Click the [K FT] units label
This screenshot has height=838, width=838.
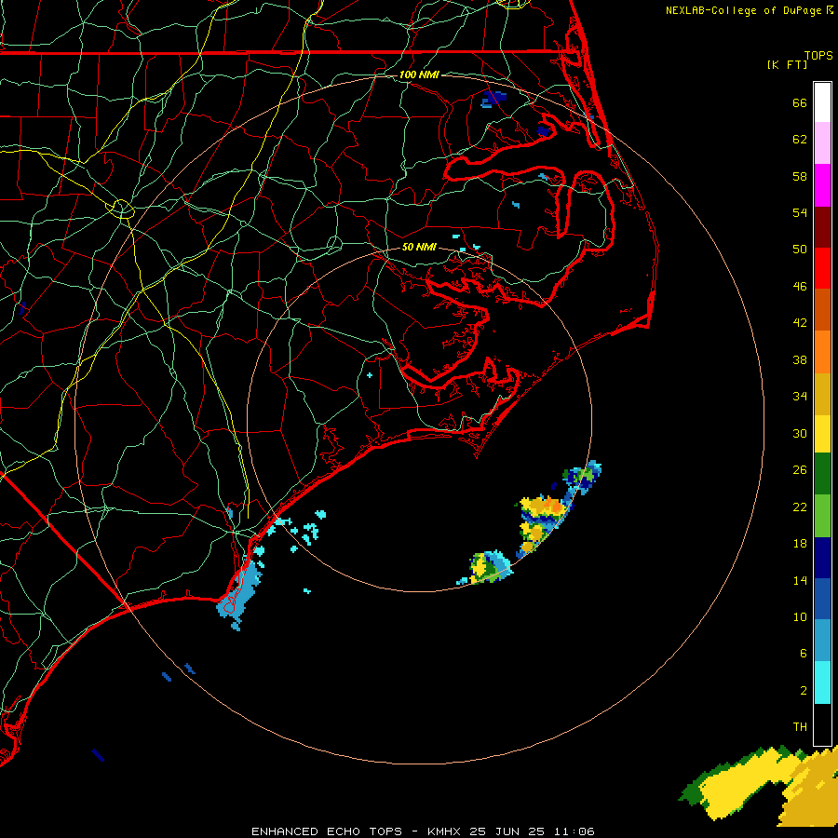tap(787, 64)
